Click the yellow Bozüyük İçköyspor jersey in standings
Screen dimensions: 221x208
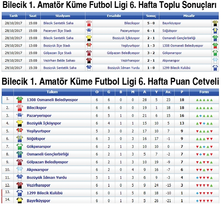[19, 123]
